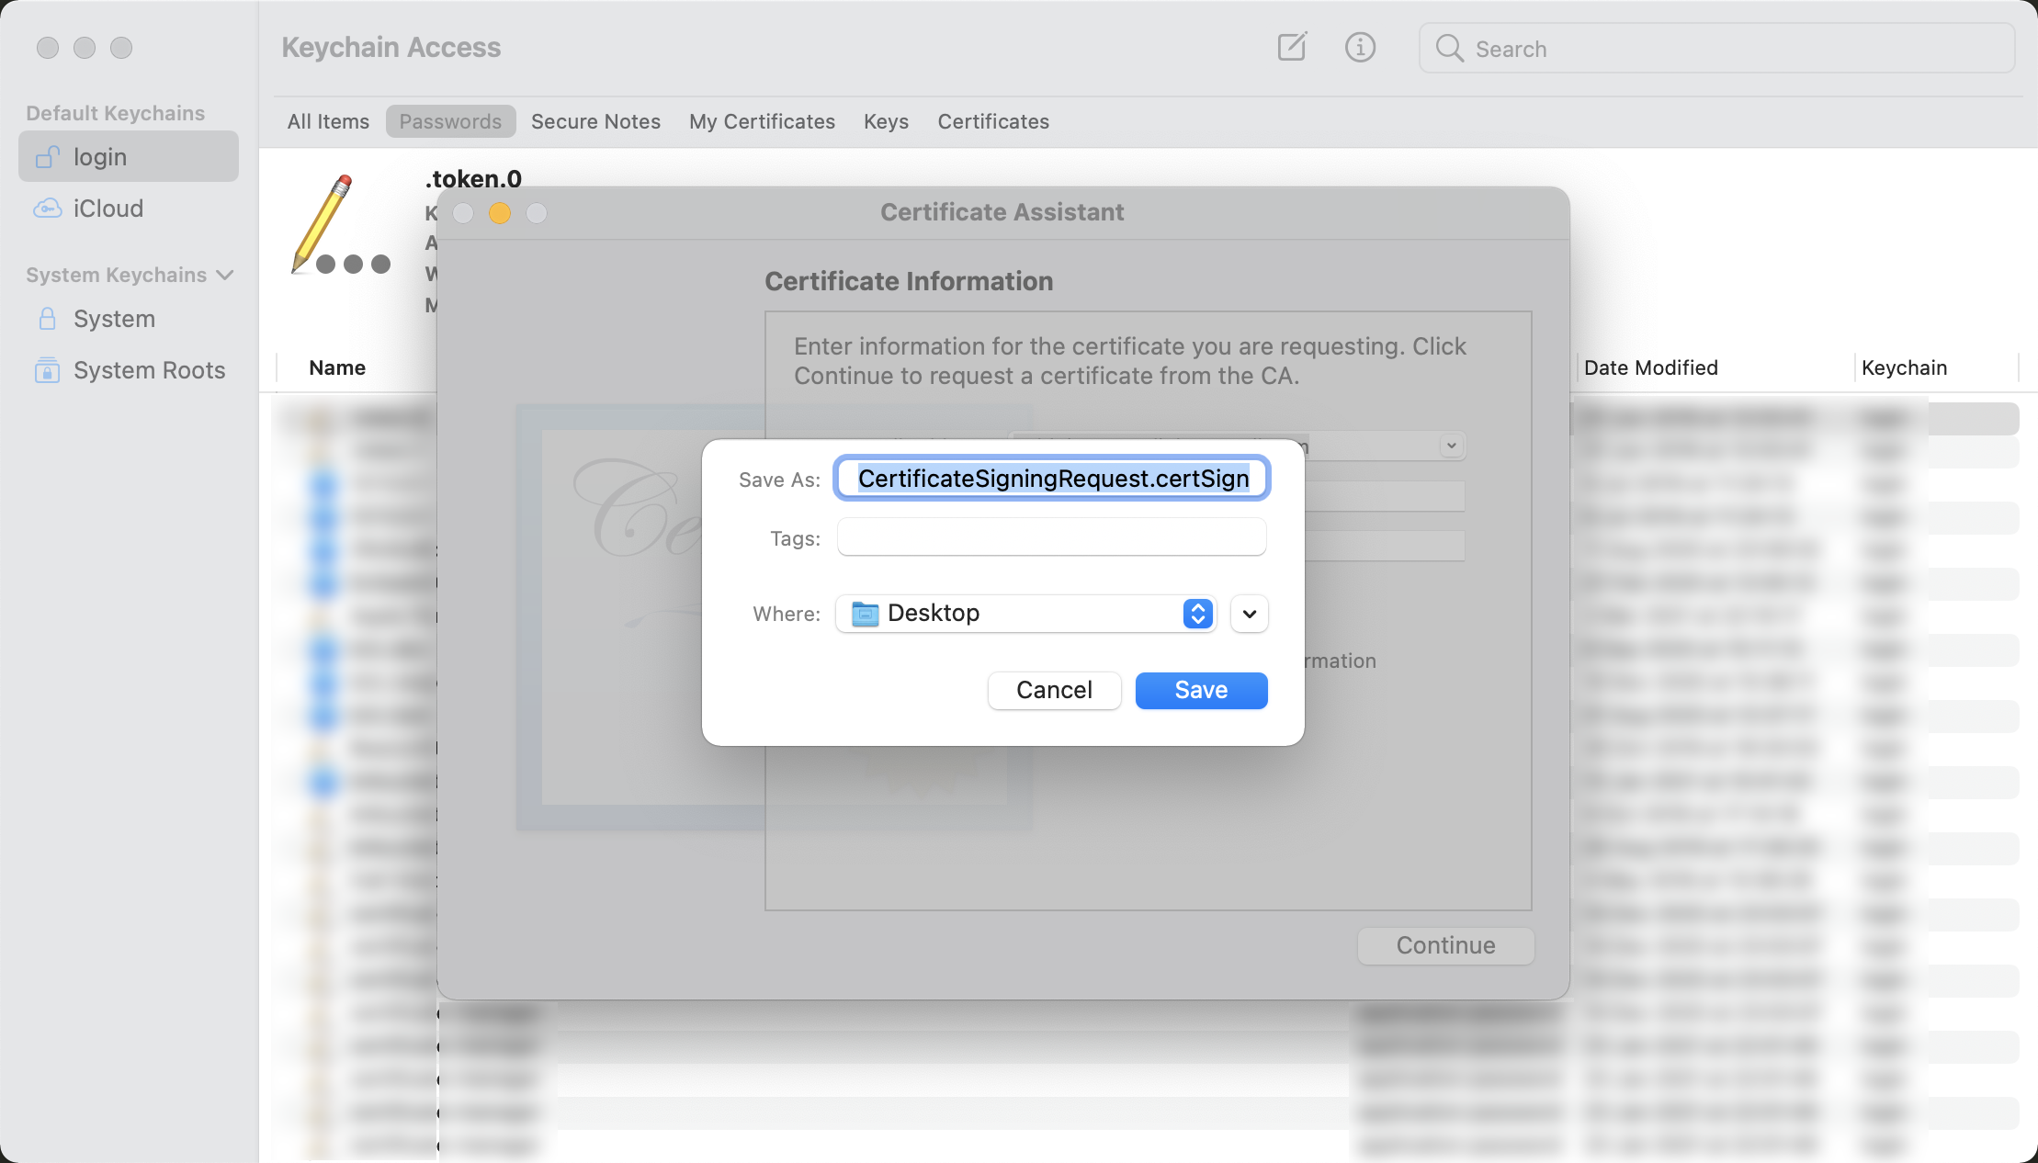Click the Certificates tab
This screenshot has width=2038, height=1163.
(x=993, y=121)
